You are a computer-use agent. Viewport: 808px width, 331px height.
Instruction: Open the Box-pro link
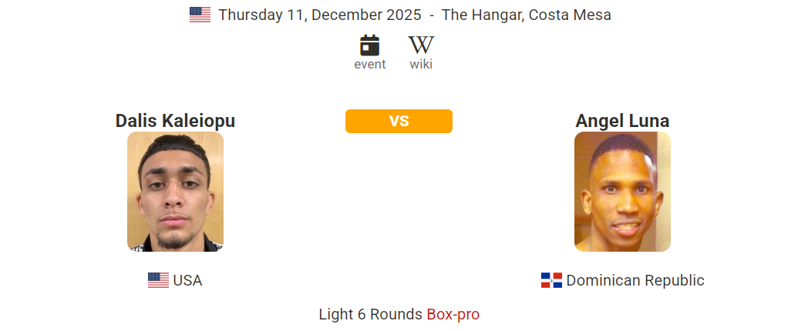pyautogui.click(x=453, y=314)
